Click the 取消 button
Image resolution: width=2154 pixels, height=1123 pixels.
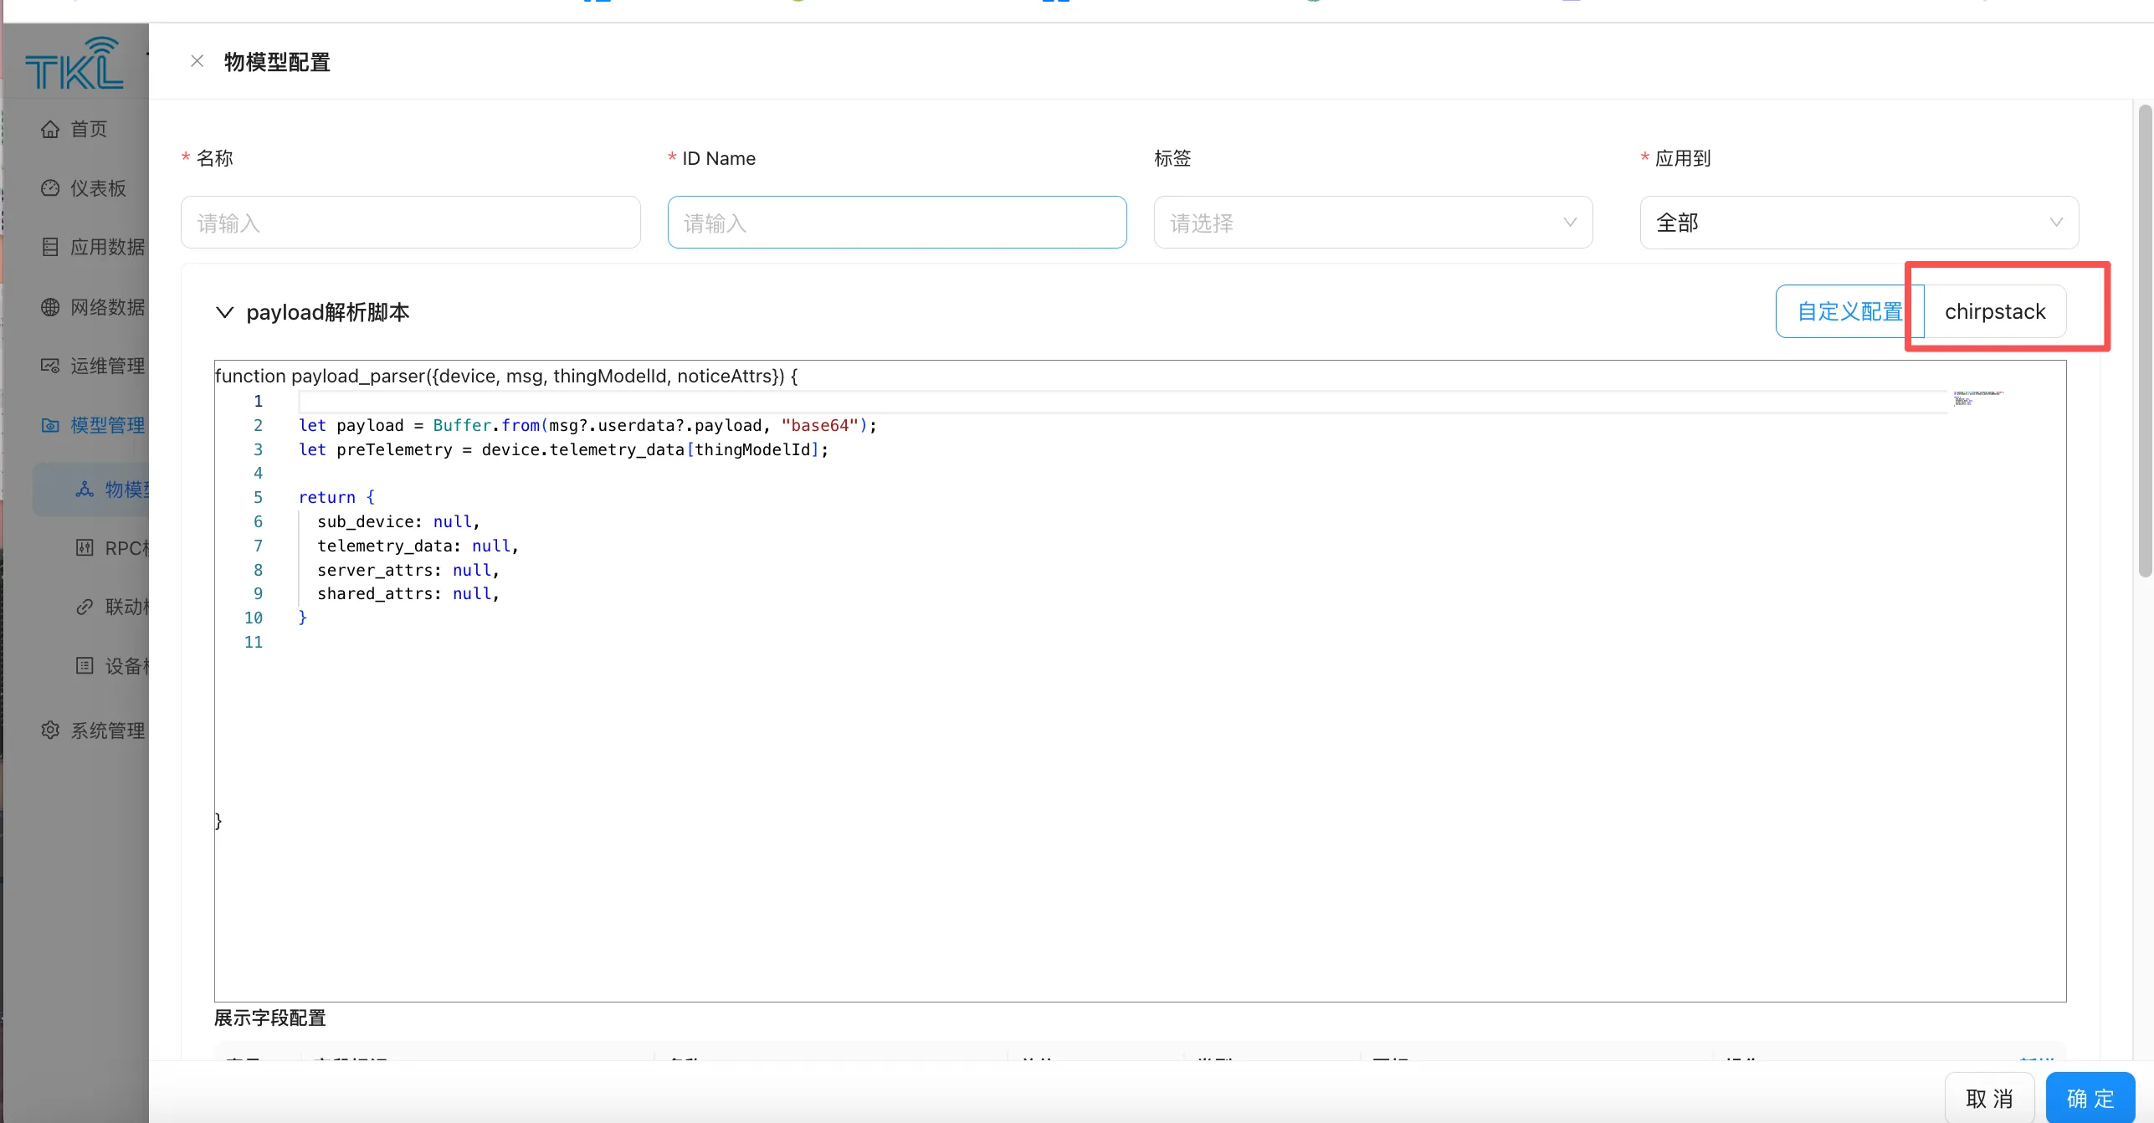pos(1988,1098)
